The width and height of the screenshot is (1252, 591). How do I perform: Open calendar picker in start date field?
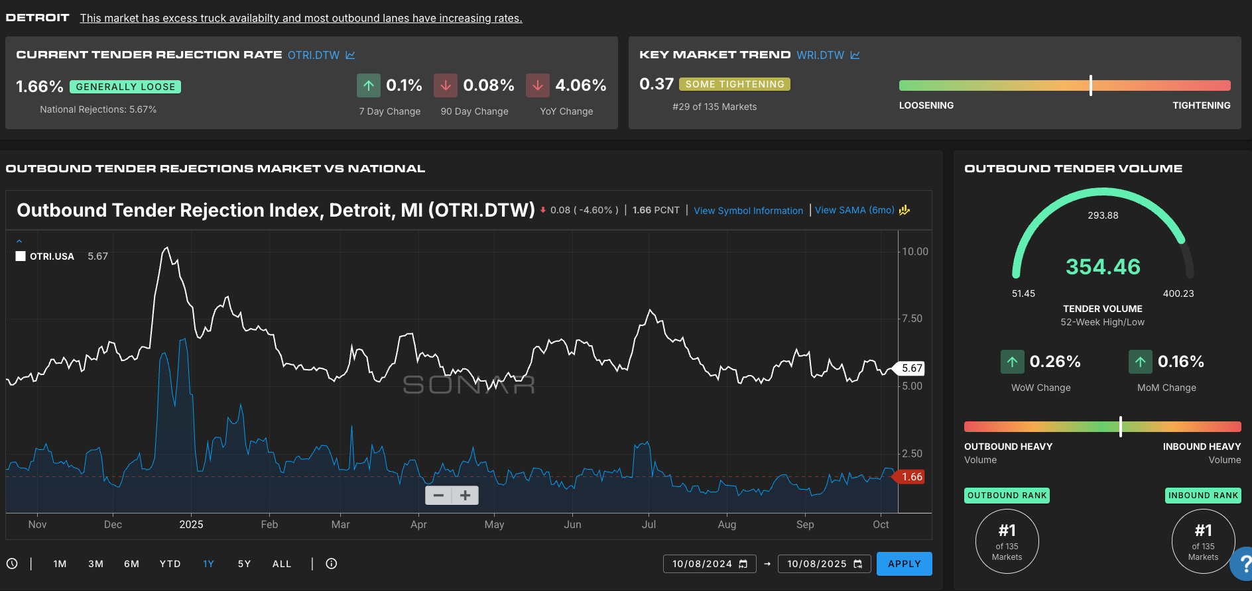743,564
